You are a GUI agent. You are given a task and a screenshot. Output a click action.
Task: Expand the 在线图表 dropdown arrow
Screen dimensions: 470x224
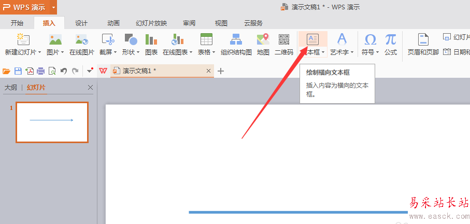click(191, 52)
